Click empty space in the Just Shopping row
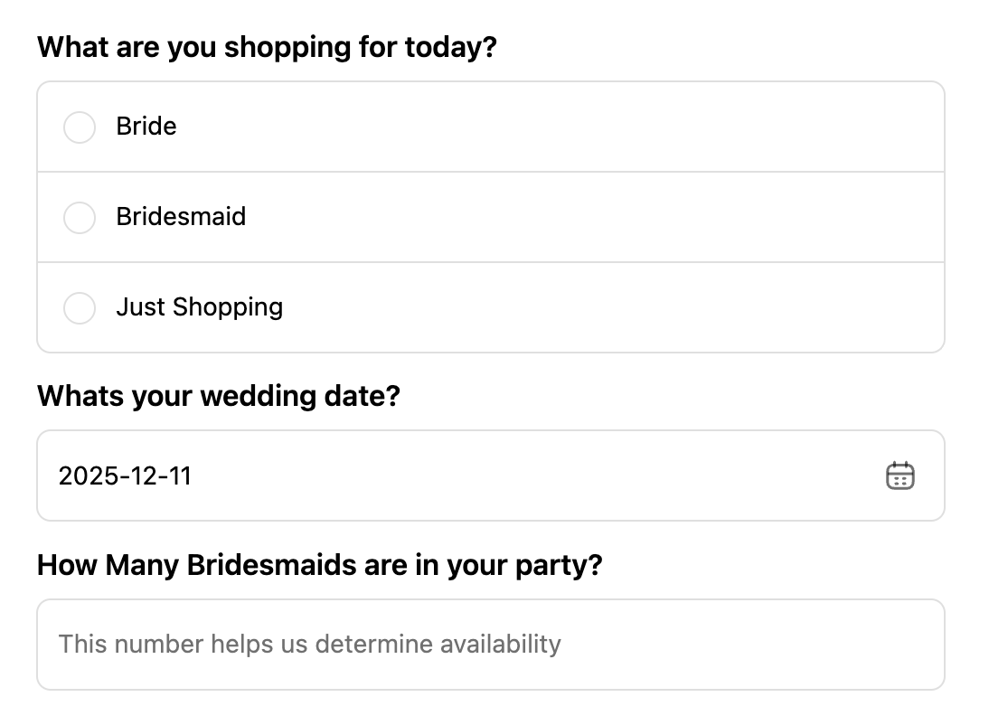Screen dimensions: 989x725 pos(588,307)
